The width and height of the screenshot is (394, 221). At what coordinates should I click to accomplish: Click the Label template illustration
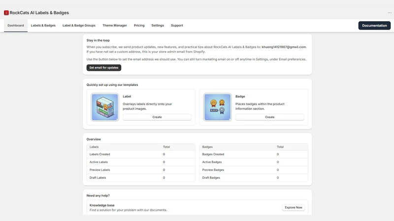click(105, 107)
